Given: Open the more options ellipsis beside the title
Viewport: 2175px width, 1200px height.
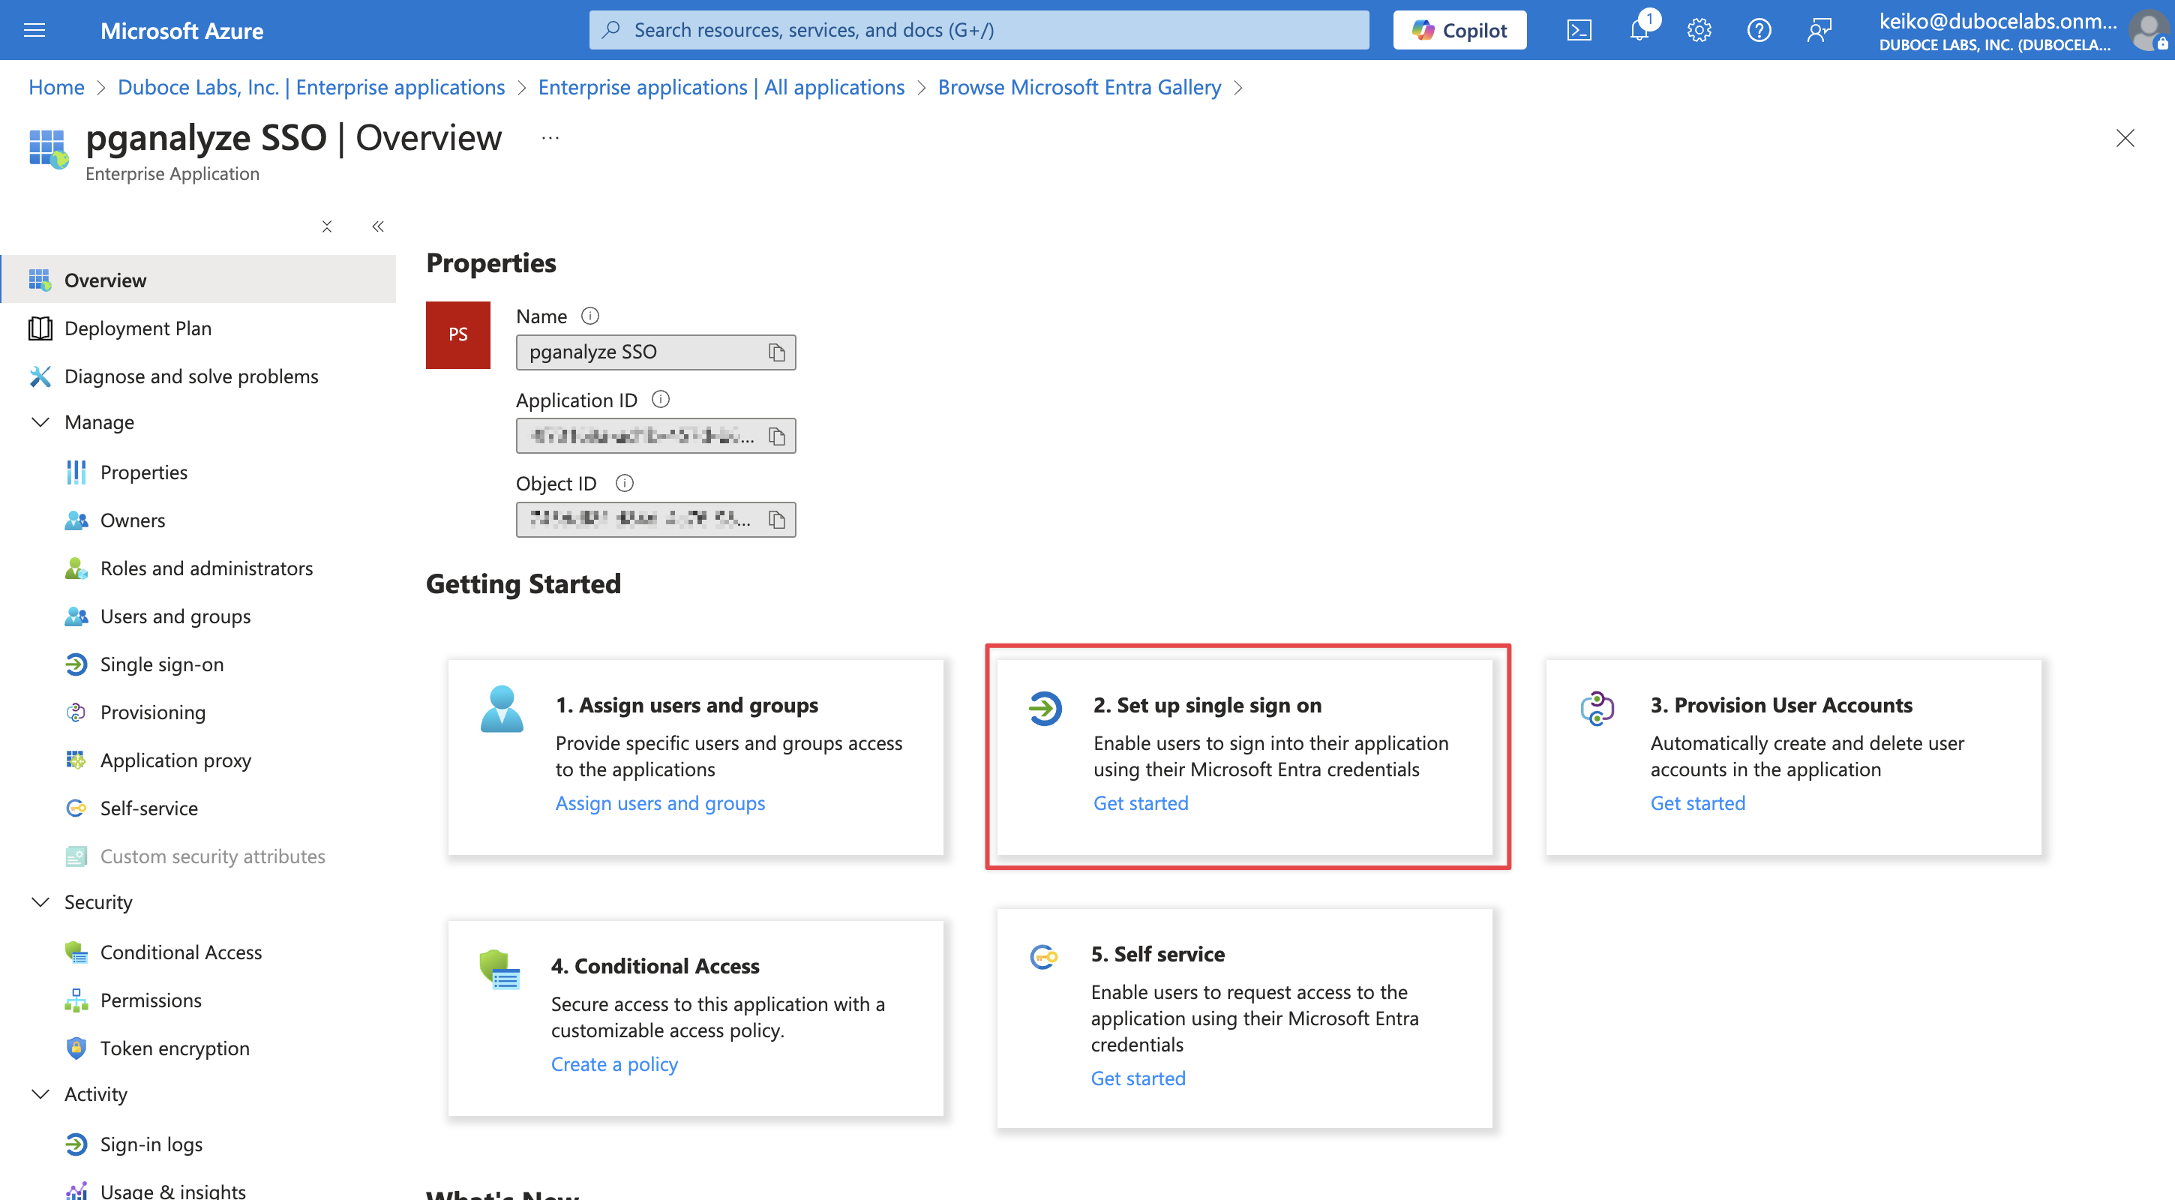Looking at the screenshot, I should pos(550,138).
